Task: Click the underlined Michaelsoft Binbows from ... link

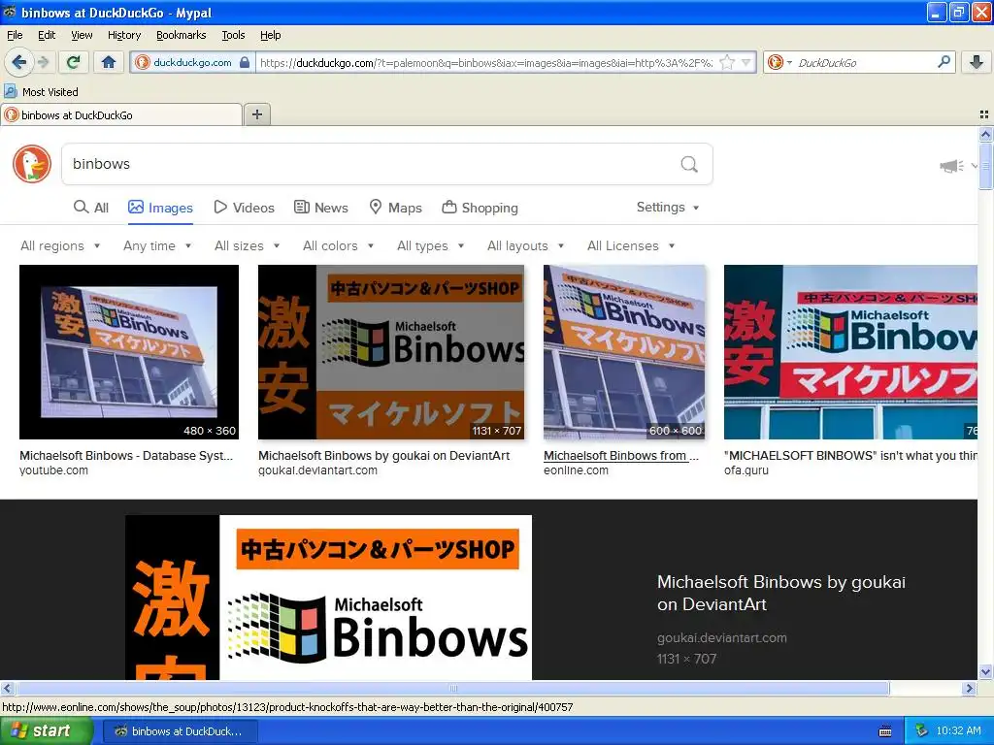Action: (x=621, y=456)
